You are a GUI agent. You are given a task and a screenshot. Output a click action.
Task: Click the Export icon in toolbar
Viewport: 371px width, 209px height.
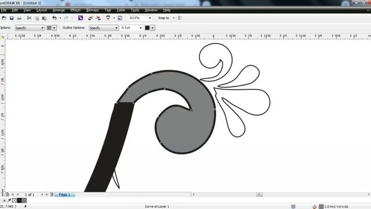pos(98,18)
